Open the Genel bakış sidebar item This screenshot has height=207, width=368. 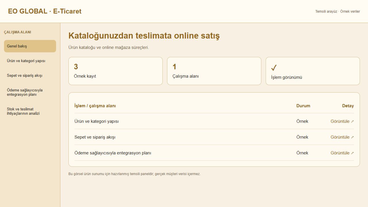[30, 46]
